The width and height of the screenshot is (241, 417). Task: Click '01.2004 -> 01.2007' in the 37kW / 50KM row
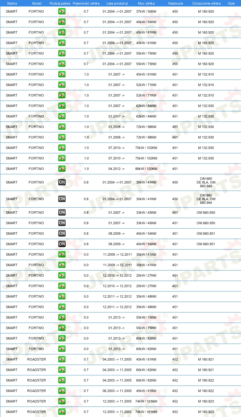(117, 11)
